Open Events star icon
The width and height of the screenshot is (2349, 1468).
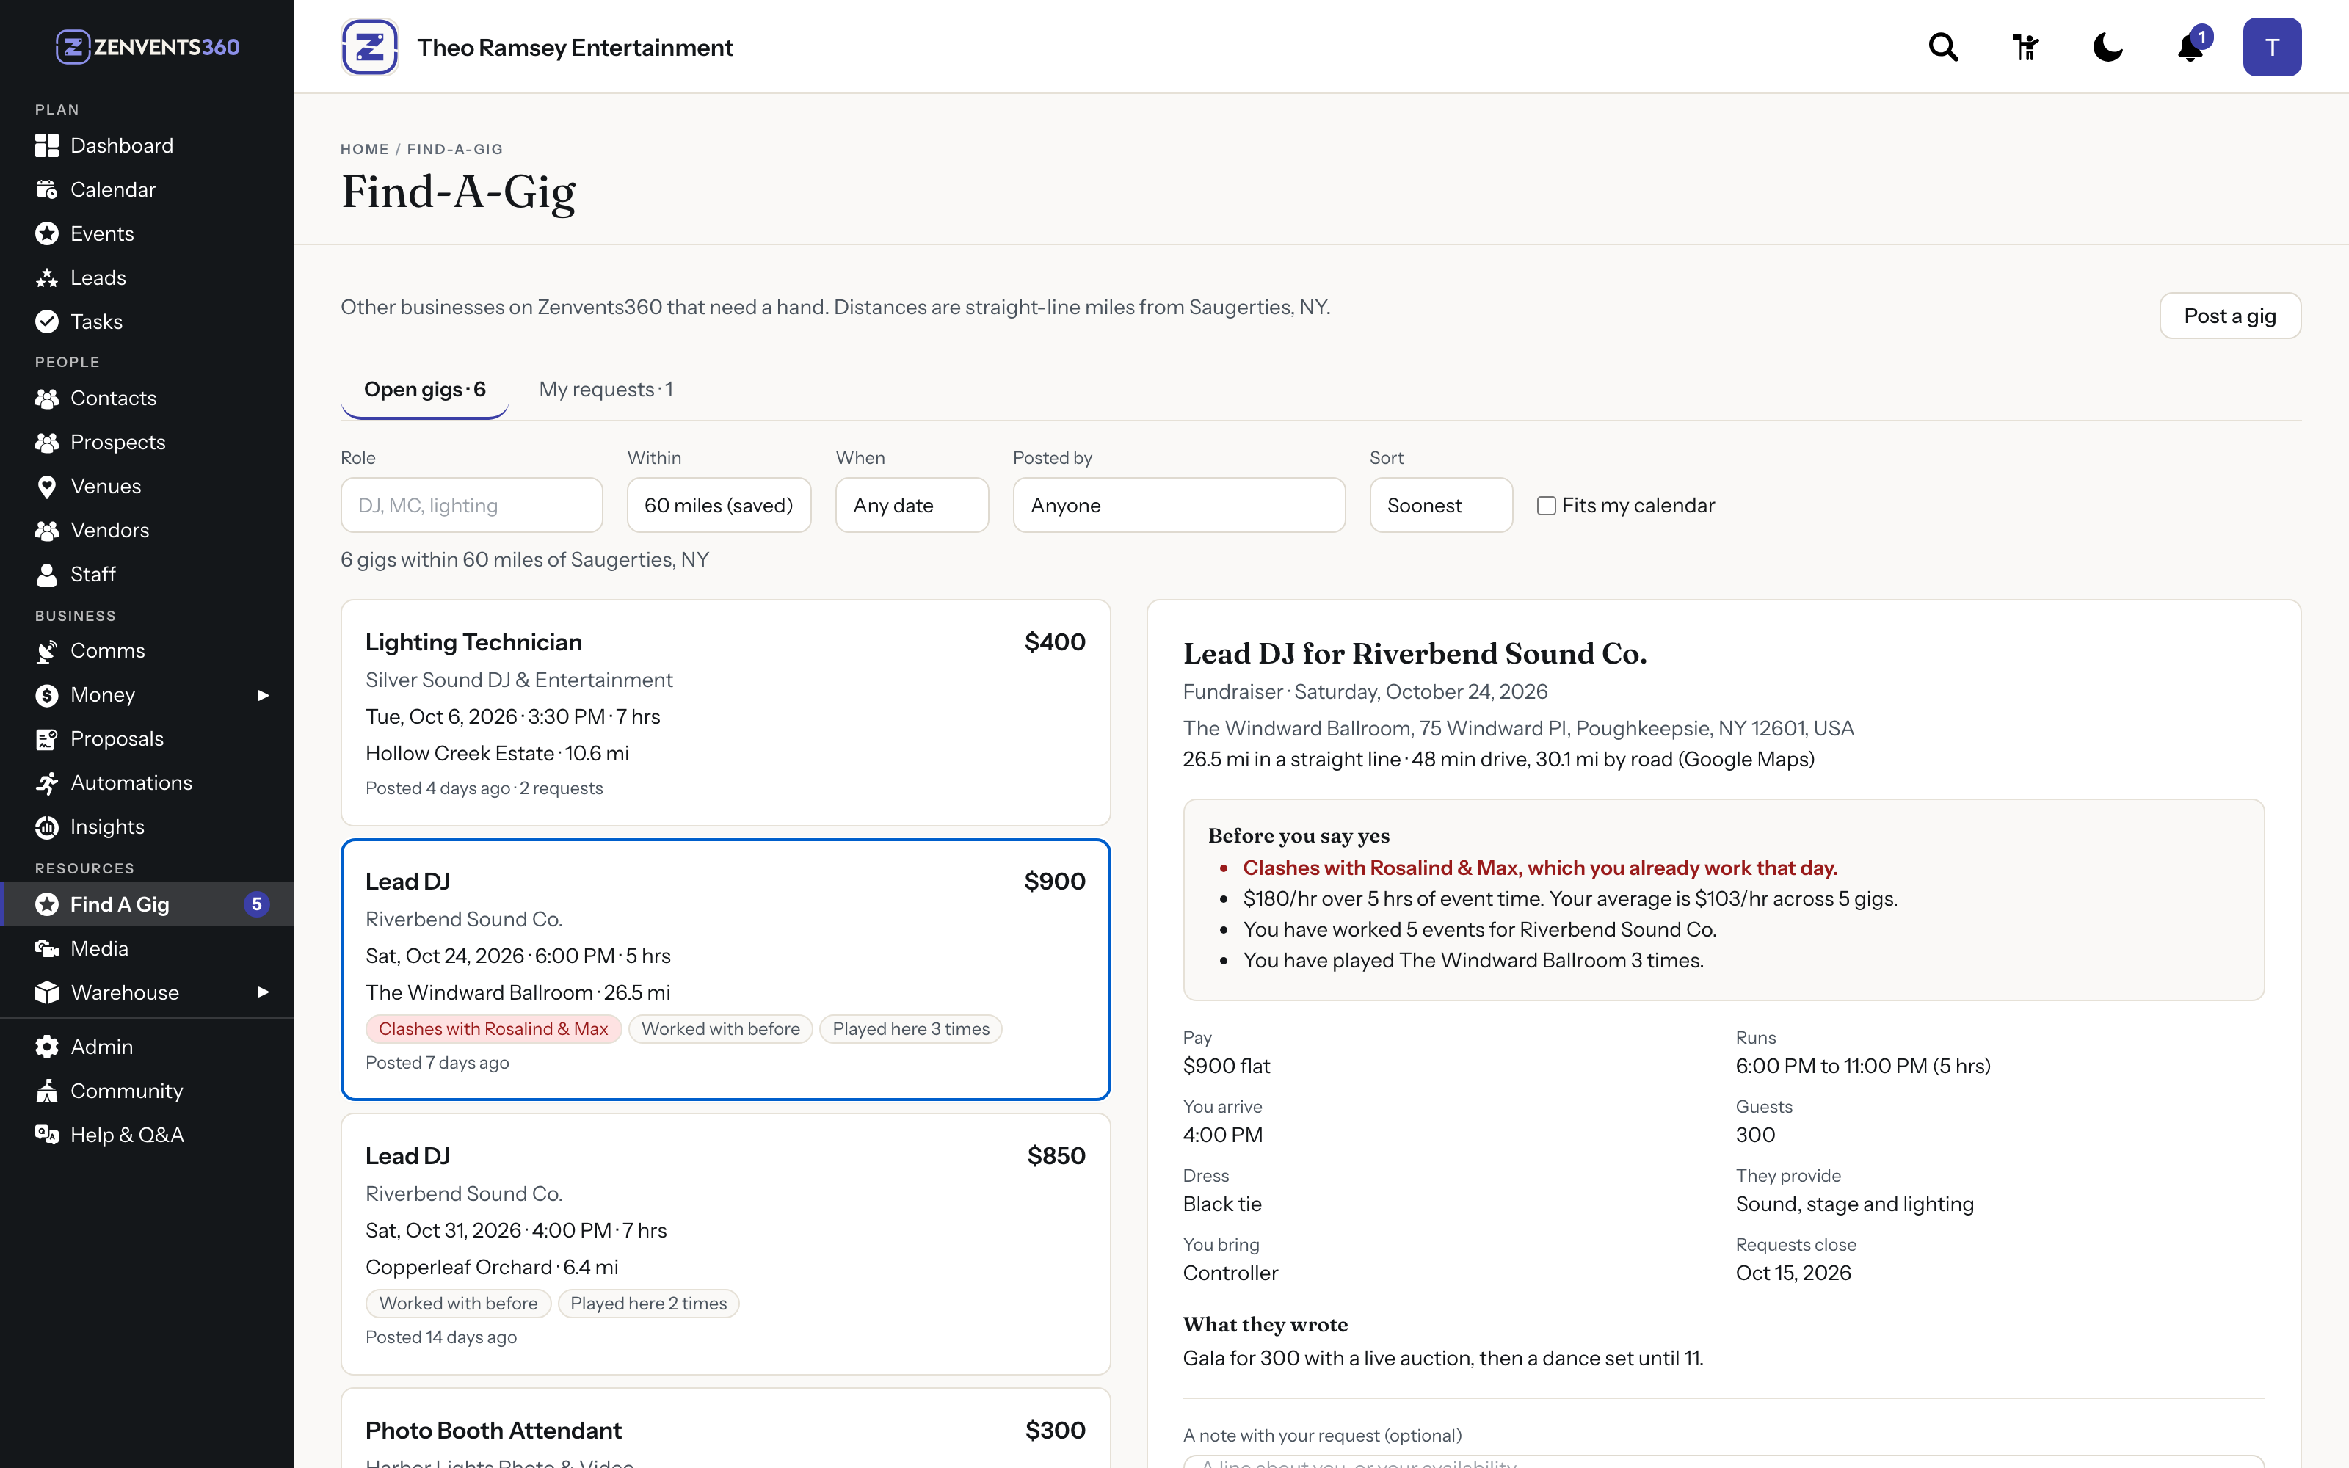[x=46, y=234]
